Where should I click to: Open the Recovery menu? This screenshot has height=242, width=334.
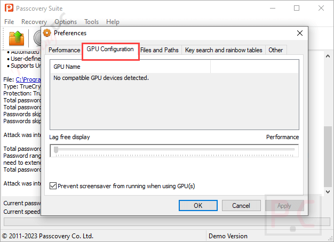click(x=34, y=22)
